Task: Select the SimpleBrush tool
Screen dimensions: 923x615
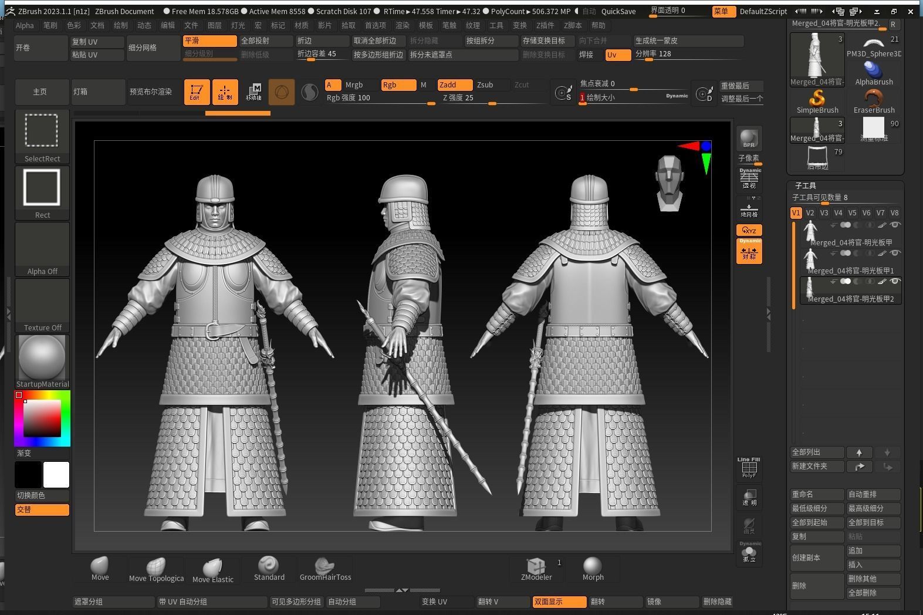Action: tap(817, 102)
